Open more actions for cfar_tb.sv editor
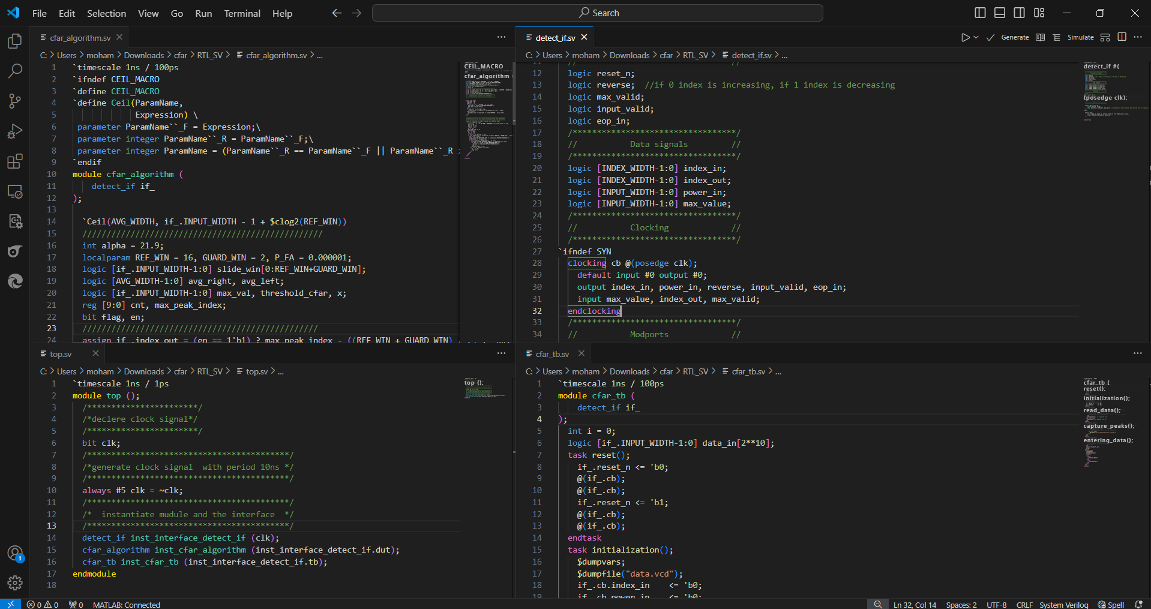Screen dimensions: 1151x609 (1138, 353)
